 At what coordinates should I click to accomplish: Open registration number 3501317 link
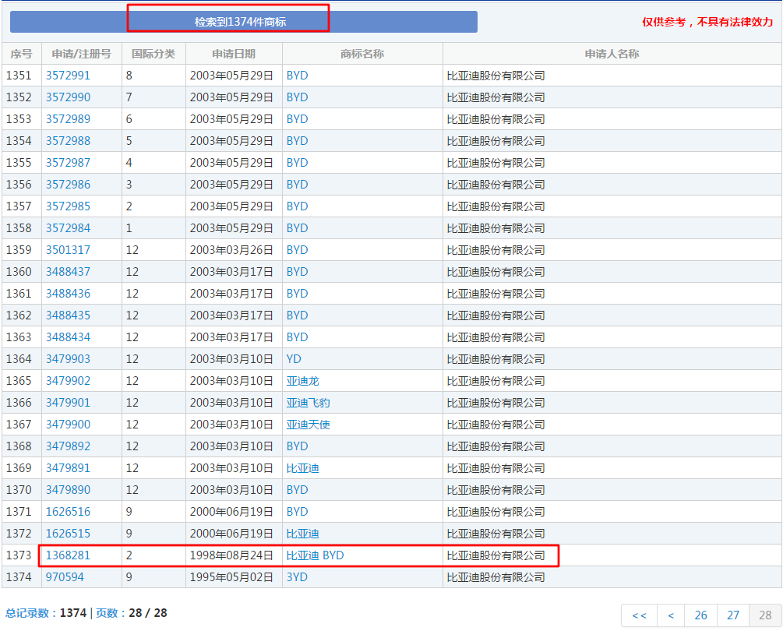(68, 250)
